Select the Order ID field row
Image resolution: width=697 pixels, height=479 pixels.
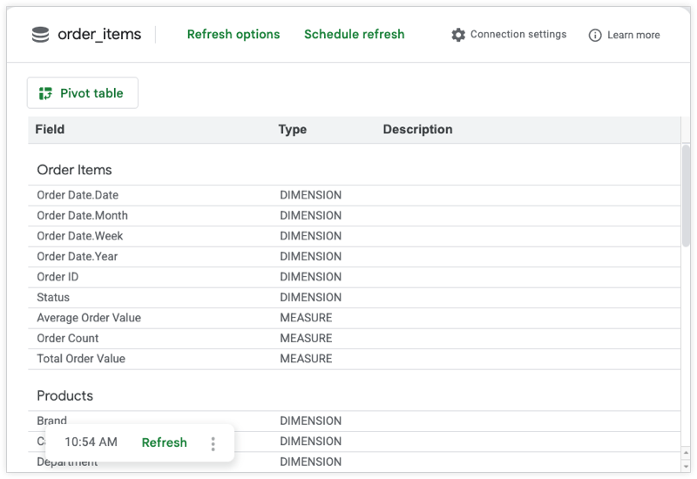58,277
